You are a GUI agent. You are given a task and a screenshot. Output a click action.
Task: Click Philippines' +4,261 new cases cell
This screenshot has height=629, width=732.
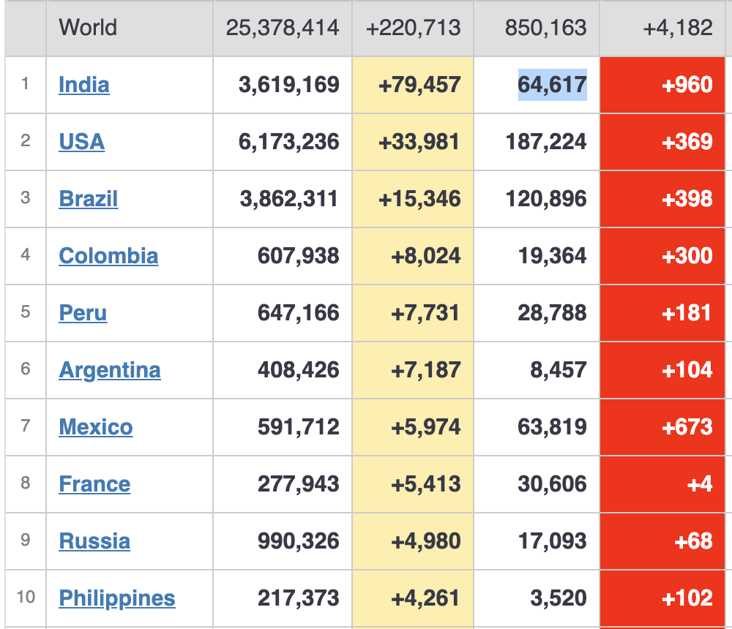tap(426, 598)
